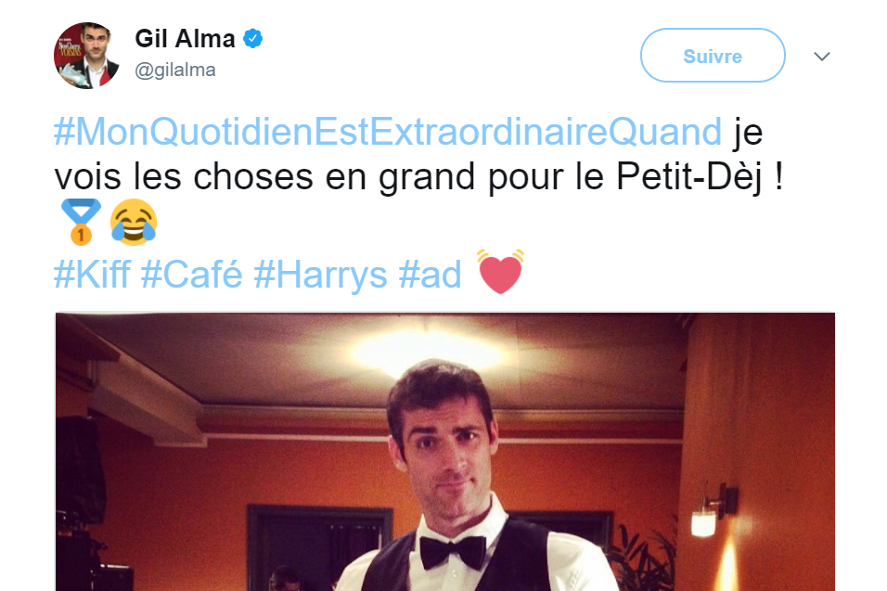Click the word "je" ending first line
The image size is (887, 591).
(x=748, y=133)
